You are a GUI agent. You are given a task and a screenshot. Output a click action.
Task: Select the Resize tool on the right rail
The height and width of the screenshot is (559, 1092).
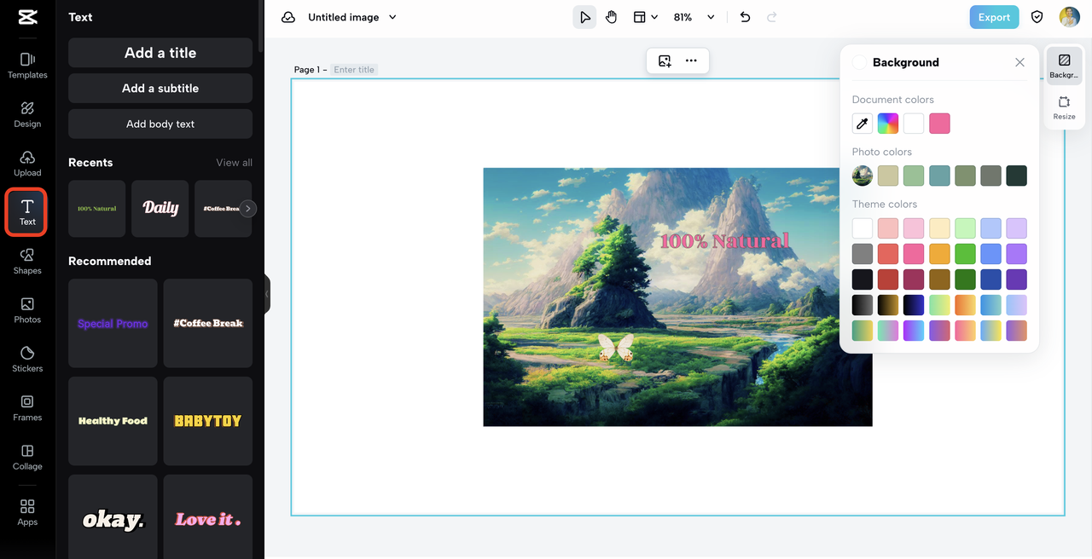(x=1064, y=107)
